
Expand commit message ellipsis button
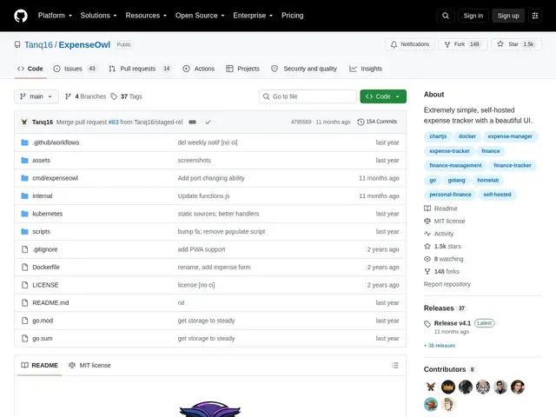192,122
